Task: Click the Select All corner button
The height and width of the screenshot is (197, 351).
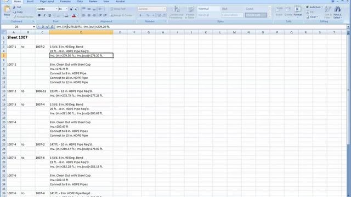Action: [3, 32]
